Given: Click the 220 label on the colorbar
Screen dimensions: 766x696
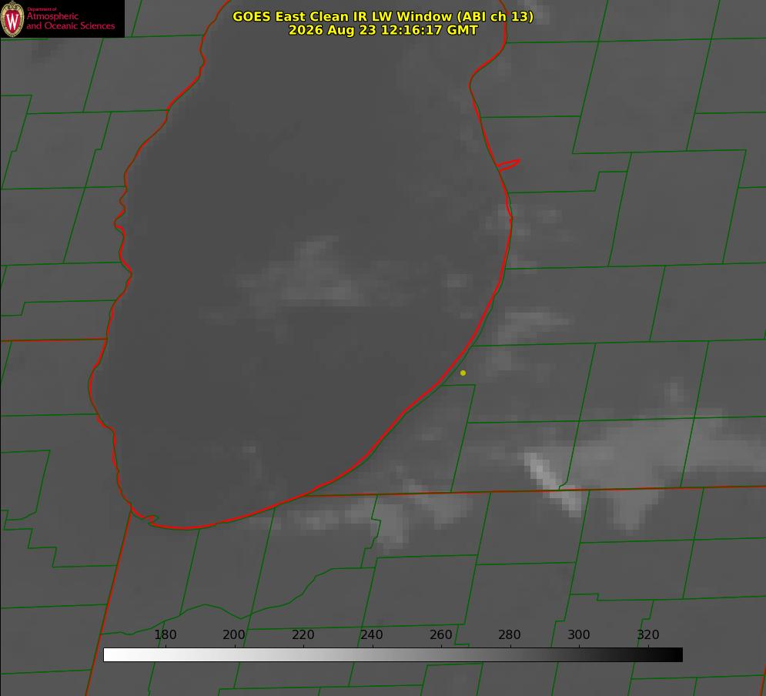Looking at the screenshot, I should 303,634.
